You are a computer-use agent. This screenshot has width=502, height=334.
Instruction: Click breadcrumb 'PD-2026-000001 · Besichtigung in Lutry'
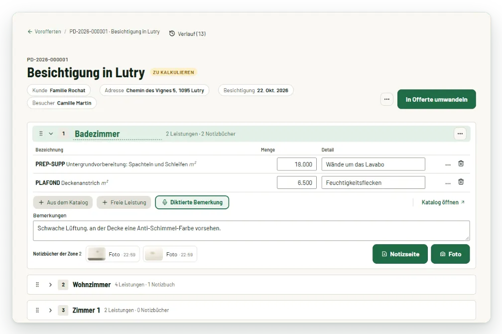[x=115, y=31]
